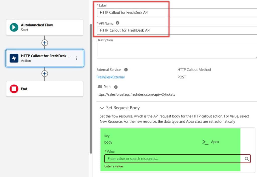257x177 pixels.
Task: Click the HTTP Callout Method label
Action: coord(194,69)
